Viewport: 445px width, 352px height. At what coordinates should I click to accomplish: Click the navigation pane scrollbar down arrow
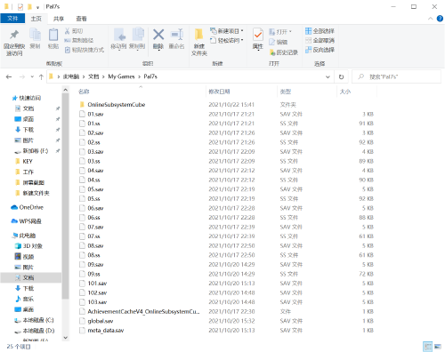[66, 338]
